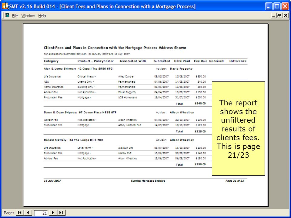
Task: Restore the inner report window
Action: (x=279, y=15)
